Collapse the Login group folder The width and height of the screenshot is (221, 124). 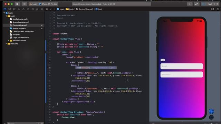6,16
